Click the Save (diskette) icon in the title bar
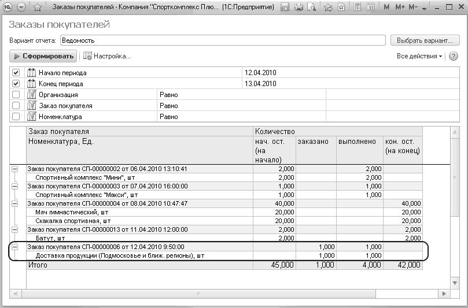The height and width of the screenshot is (308, 468). (x=285, y=7)
